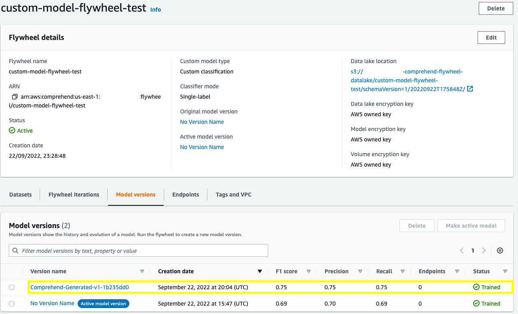518x314 pixels.
Task: Click F1 score 0.75 in the Comprehend-Generated row
Action: 281,287
